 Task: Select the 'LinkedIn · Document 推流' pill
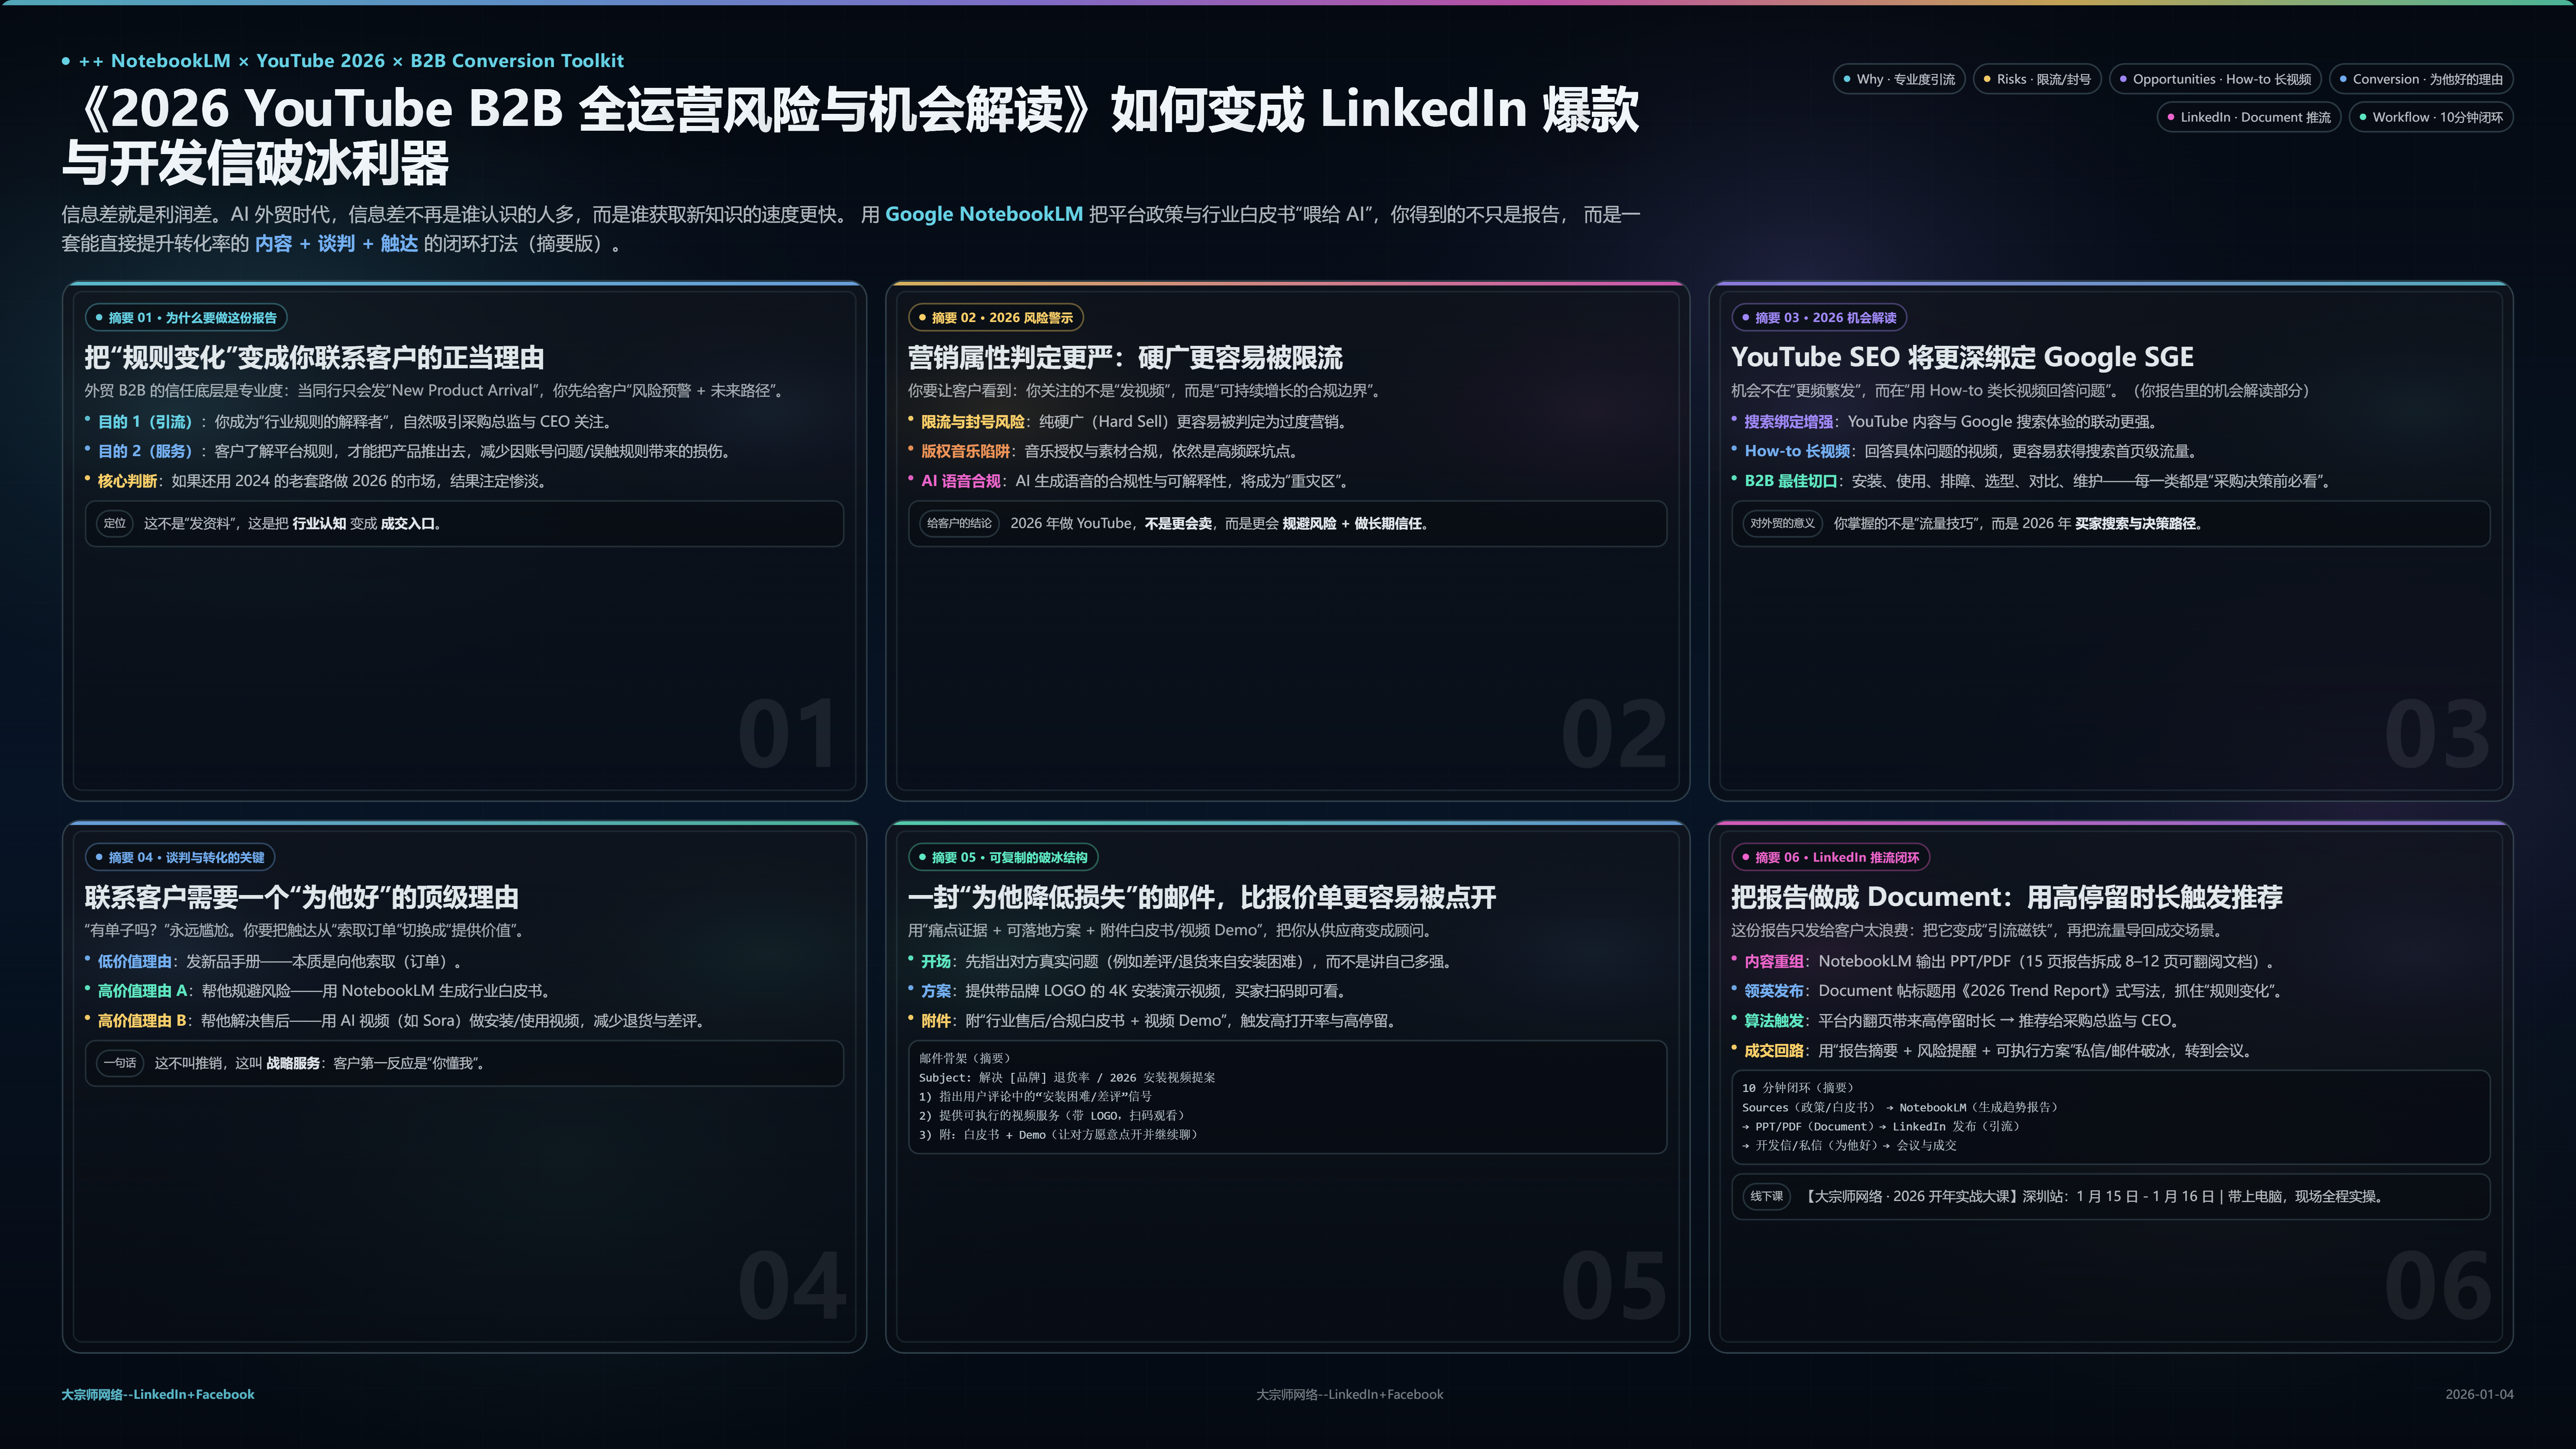coord(2248,117)
